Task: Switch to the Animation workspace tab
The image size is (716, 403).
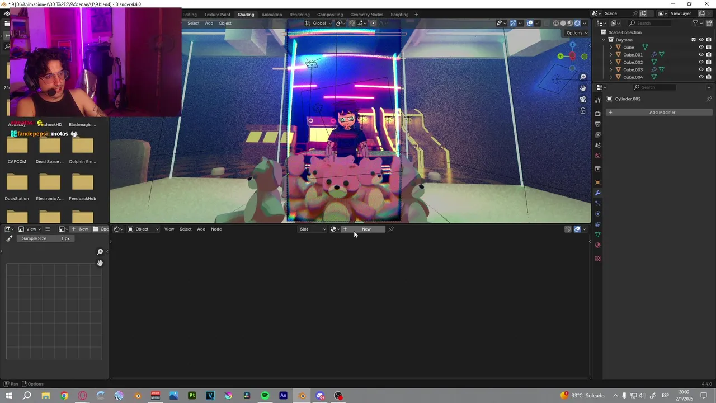Action: (x=272, y=15)
